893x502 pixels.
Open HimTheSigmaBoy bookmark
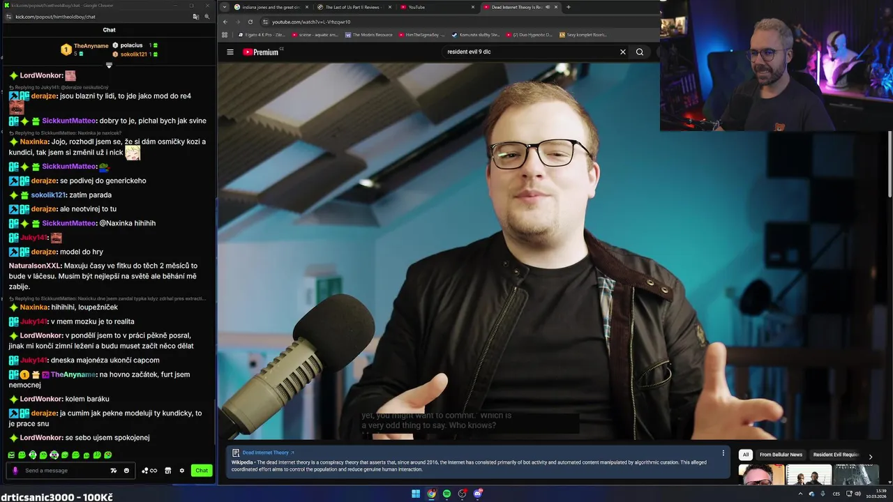point(421,34)
